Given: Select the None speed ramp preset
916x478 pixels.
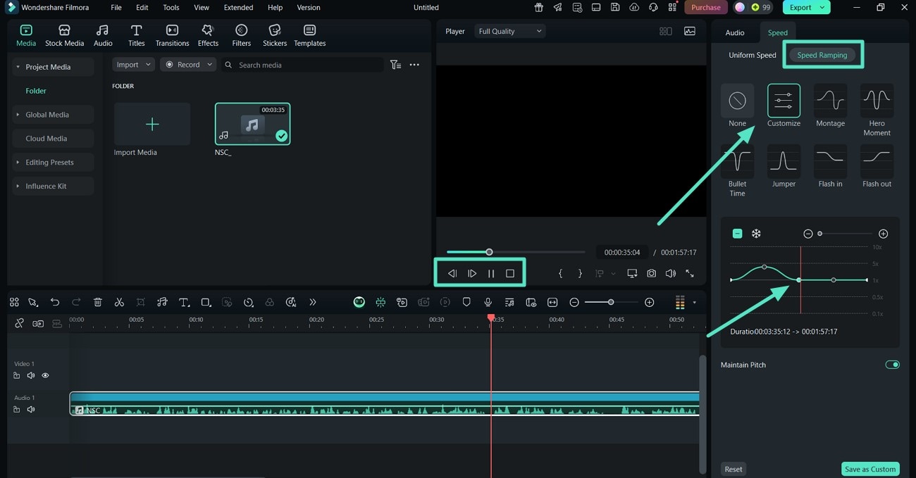Looking at the screenshot, I should click(x=737, y=106).
